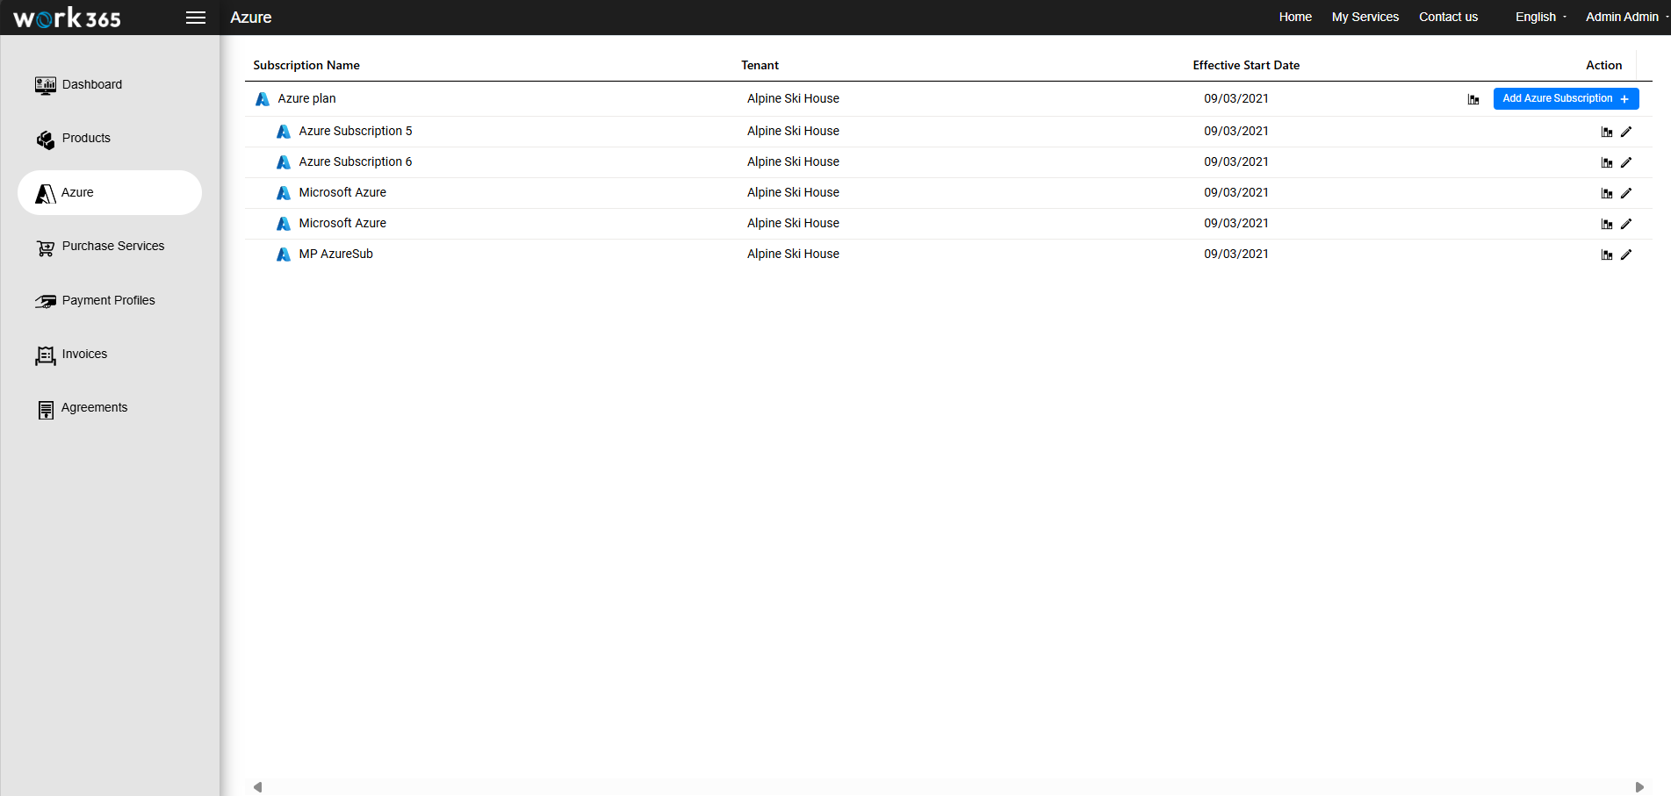This screenshot has height=796, width=1671.
Task: Click the Azure icon beside Azure Subscription 5
Action: (283, 132)
